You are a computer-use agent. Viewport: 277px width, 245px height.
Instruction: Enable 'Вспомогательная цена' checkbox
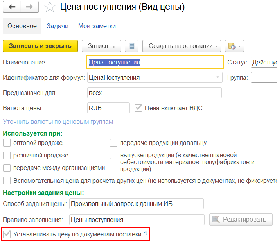pyautogui.click(x=7, y=181)
